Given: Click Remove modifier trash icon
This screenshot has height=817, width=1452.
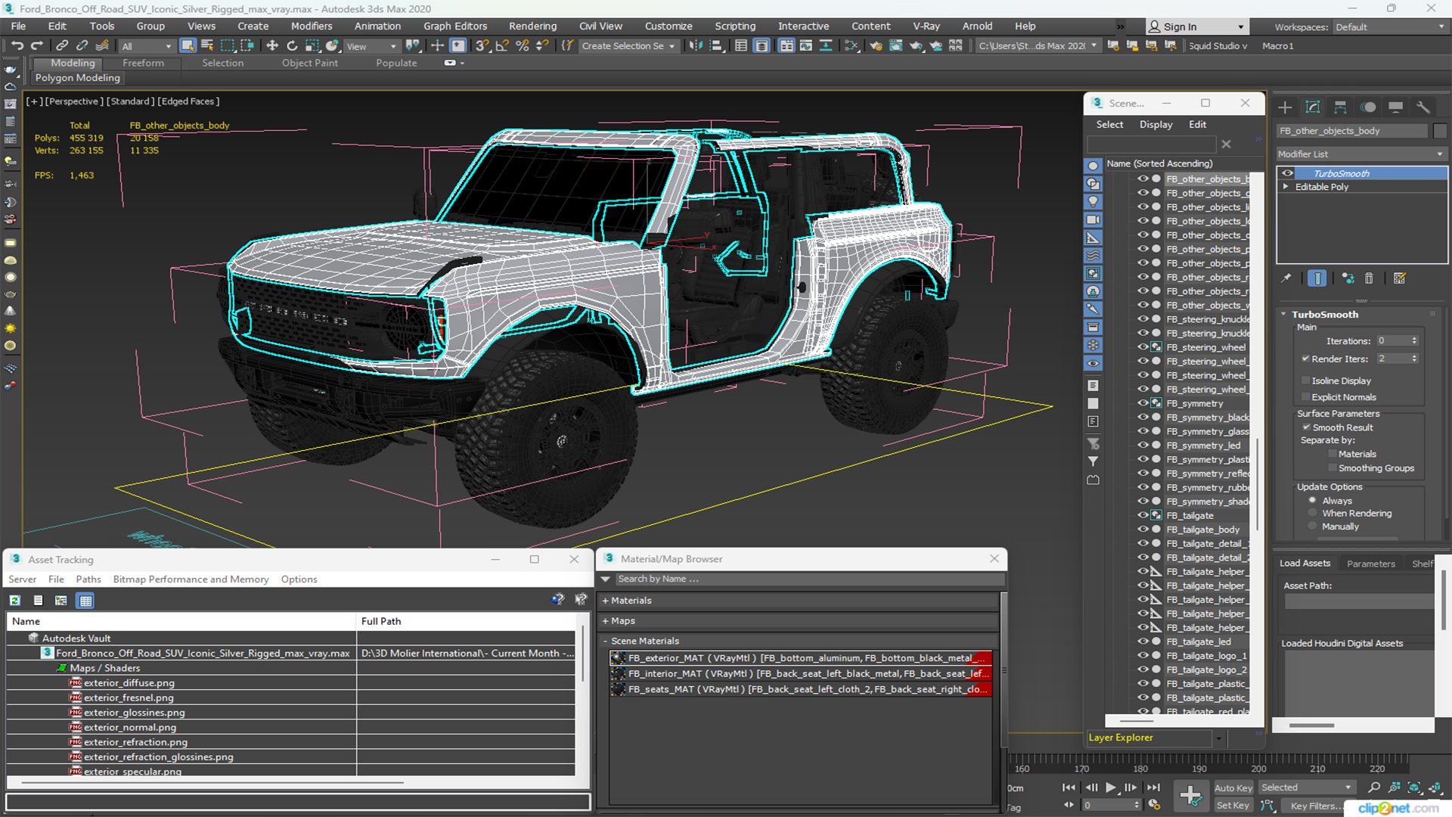Looking at the screenshot, I should 1369,278.
